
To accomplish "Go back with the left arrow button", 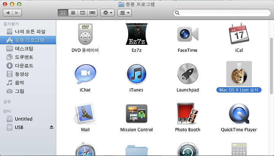I will coord(8,13).
